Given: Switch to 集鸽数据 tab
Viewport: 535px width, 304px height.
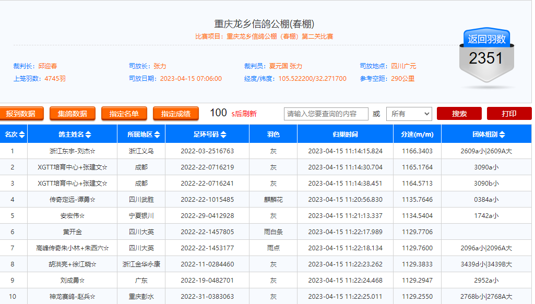Looking at the screenshot, I should pos(73,114).
